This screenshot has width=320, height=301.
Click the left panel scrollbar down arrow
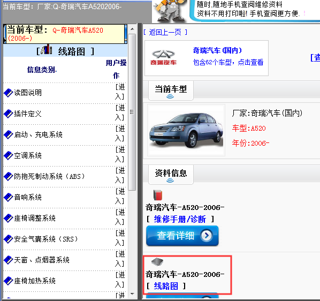pyautogui.click(x=132, y=294)
